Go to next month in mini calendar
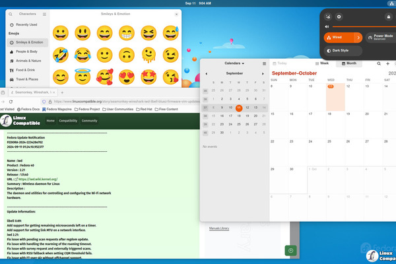The width and height of the screenshot is (396, 264). pos(263,73)
